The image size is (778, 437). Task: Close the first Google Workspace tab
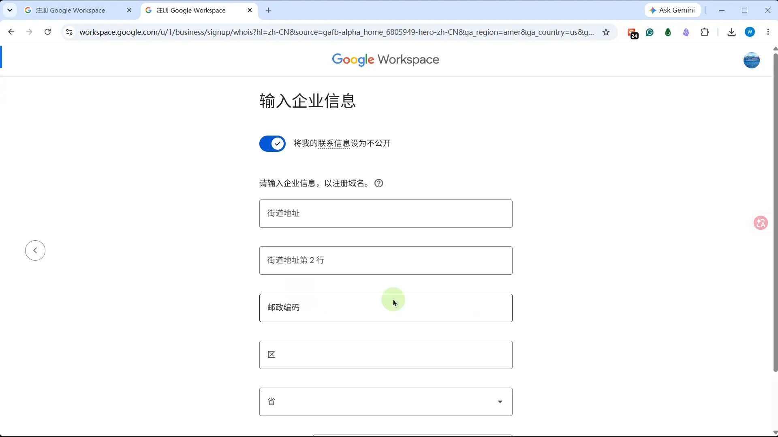pyautogui.click(x=129, y=11)
